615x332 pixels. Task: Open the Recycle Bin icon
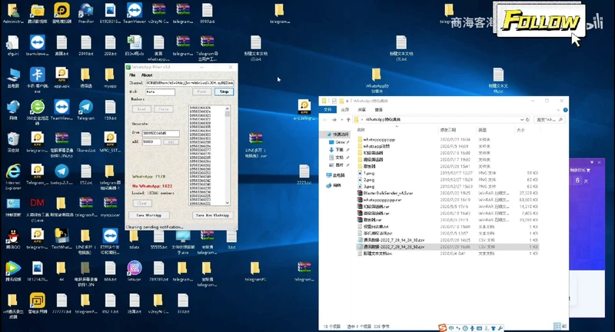click(13, 142)
